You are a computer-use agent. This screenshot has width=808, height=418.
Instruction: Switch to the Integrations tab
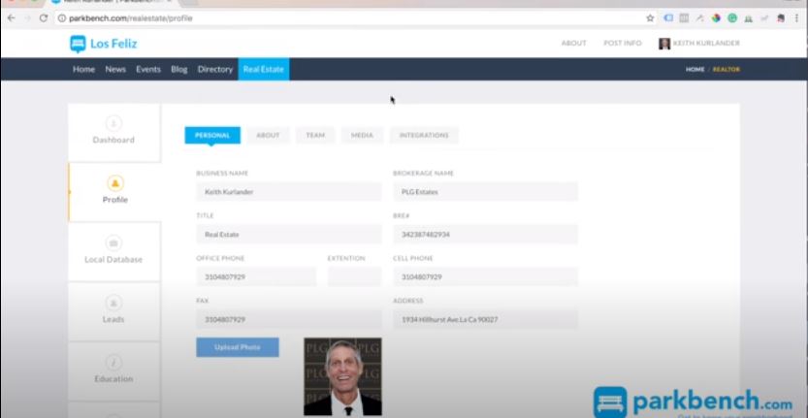click(424, 135)
